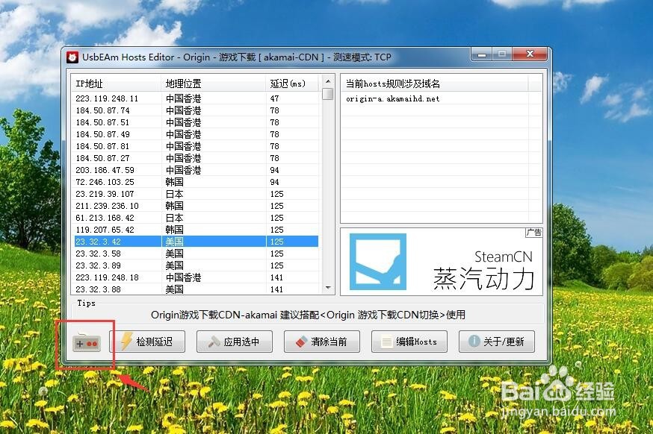Open 编辑Hosts button

[x=409, y=342]
